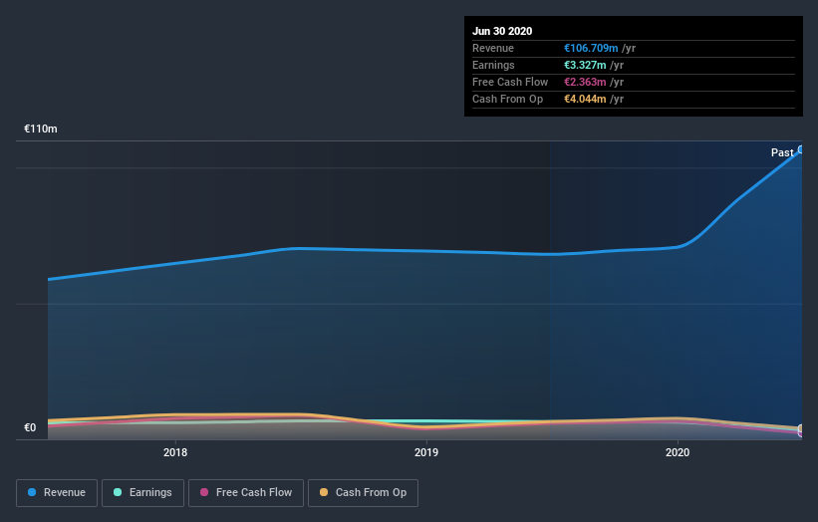Click the Revenue label in tooltip

[493, 48]
